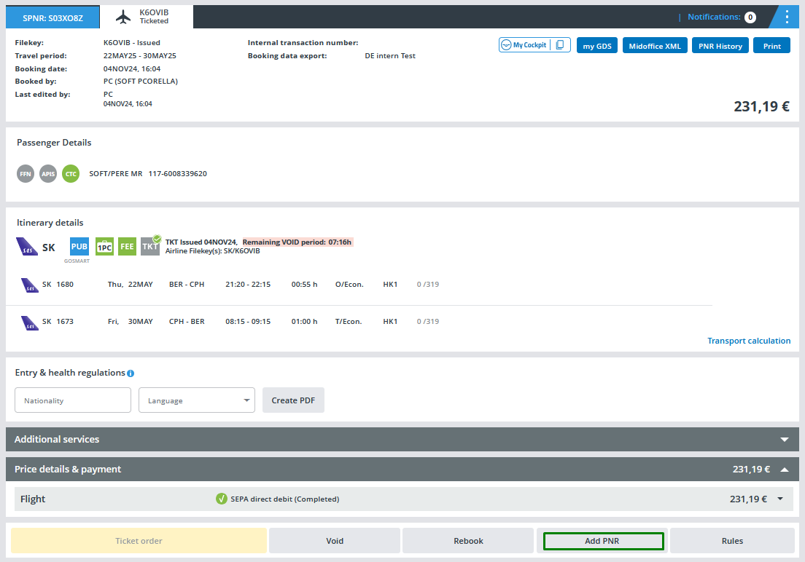
Task: Click the FFN passenger badge icon
Action: click(x=26, y=174)
